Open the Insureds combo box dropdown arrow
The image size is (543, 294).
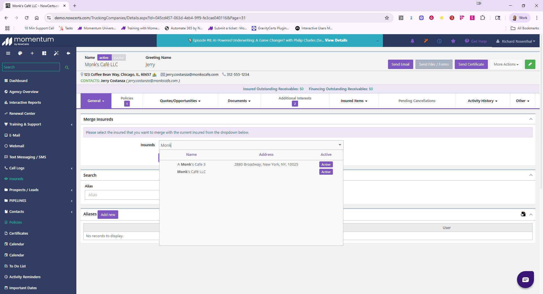(340, 145)
